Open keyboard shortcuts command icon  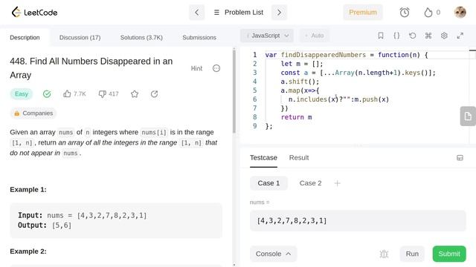(x=428, y=36)
